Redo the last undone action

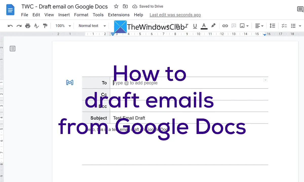(19, 26)
